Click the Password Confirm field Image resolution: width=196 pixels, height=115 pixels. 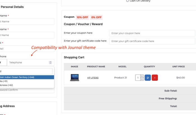click(x=27, y=90)
